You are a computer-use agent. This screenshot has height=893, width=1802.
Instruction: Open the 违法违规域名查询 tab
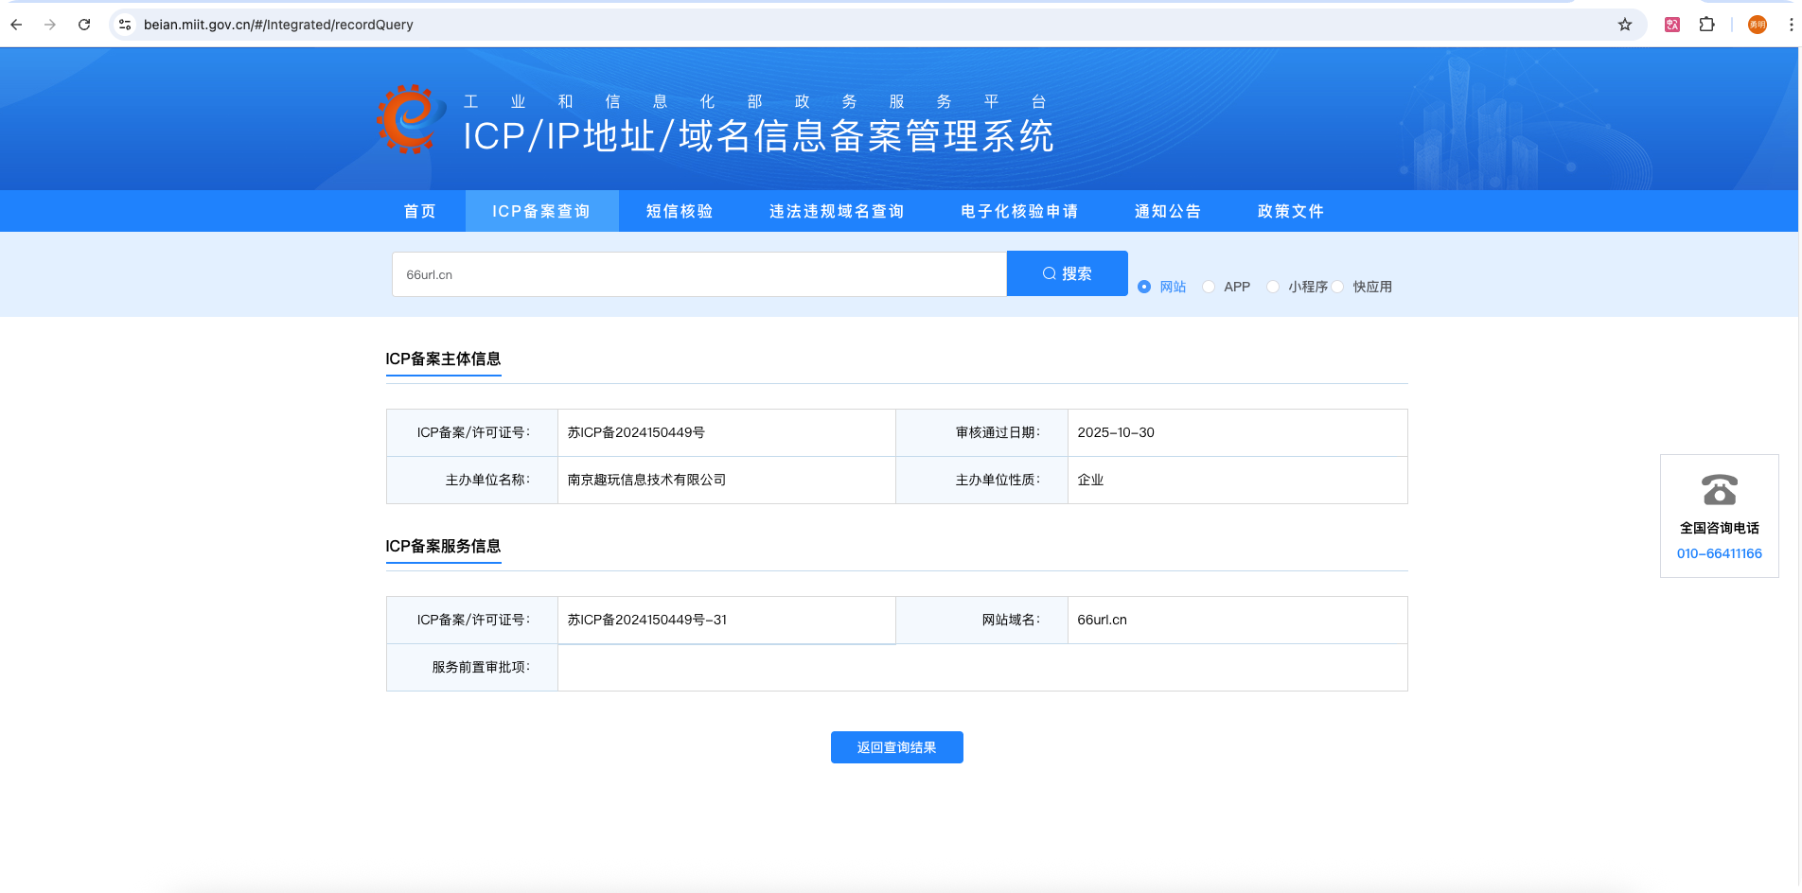[837, 211]
